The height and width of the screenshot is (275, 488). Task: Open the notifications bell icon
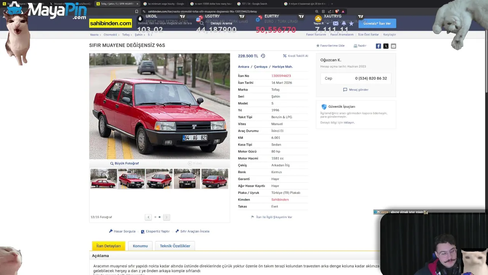(344, 23)
